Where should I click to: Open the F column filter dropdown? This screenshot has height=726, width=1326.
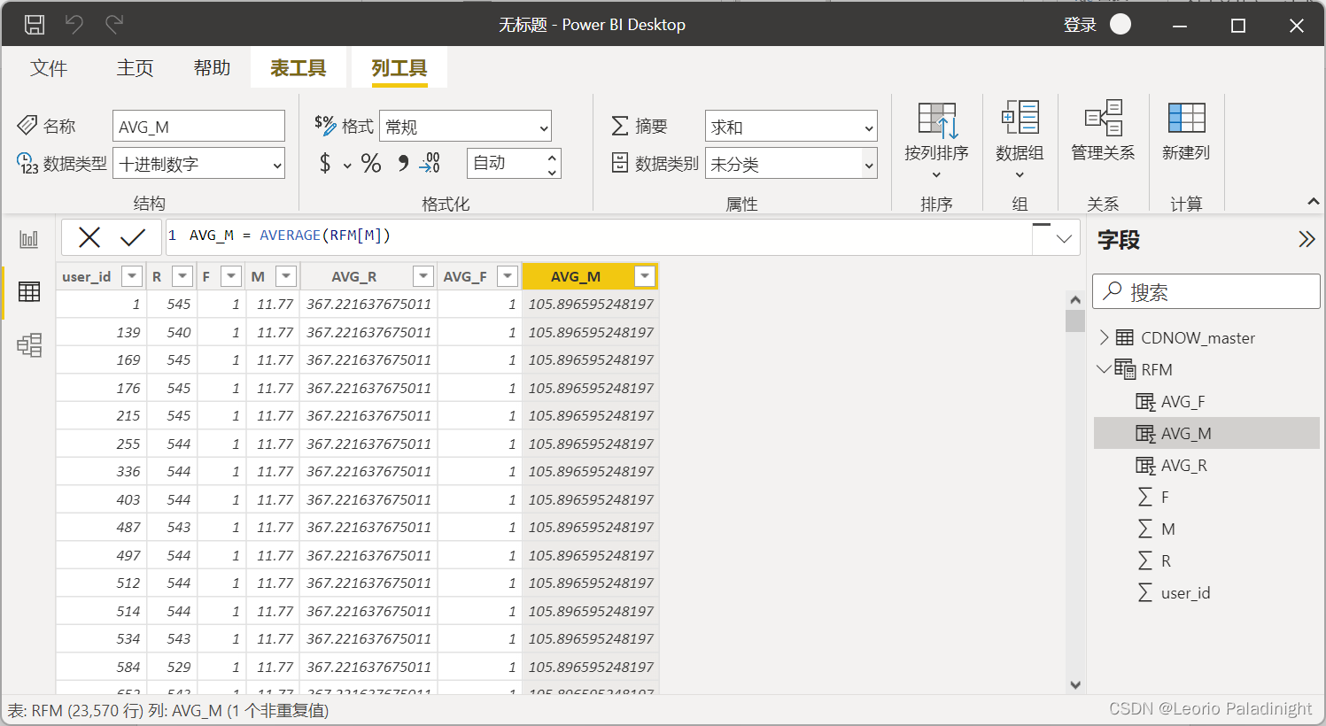click(x=231, y=276)
